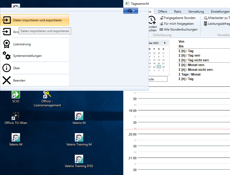Screen dimensions: 230x175
Task: Open Alle Stundenbuchungen list
Action: pyautogui.click(x=180, y=29)
